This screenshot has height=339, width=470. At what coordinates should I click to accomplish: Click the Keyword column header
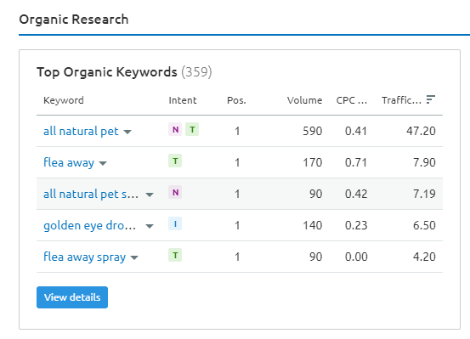pos(64,100)
